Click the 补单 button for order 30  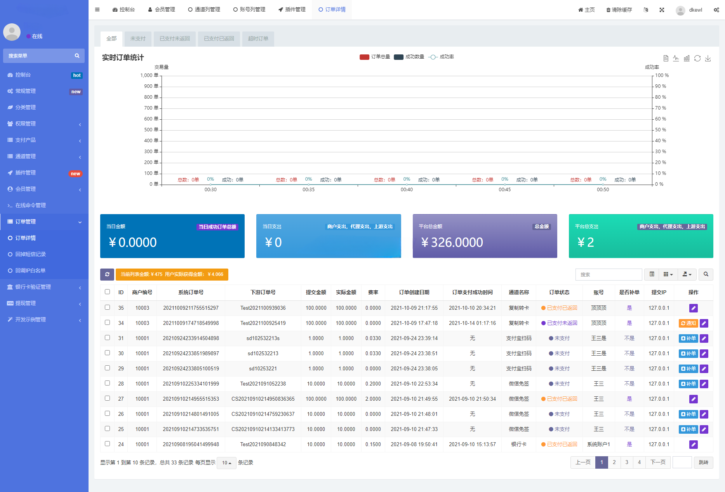(688, 353)
